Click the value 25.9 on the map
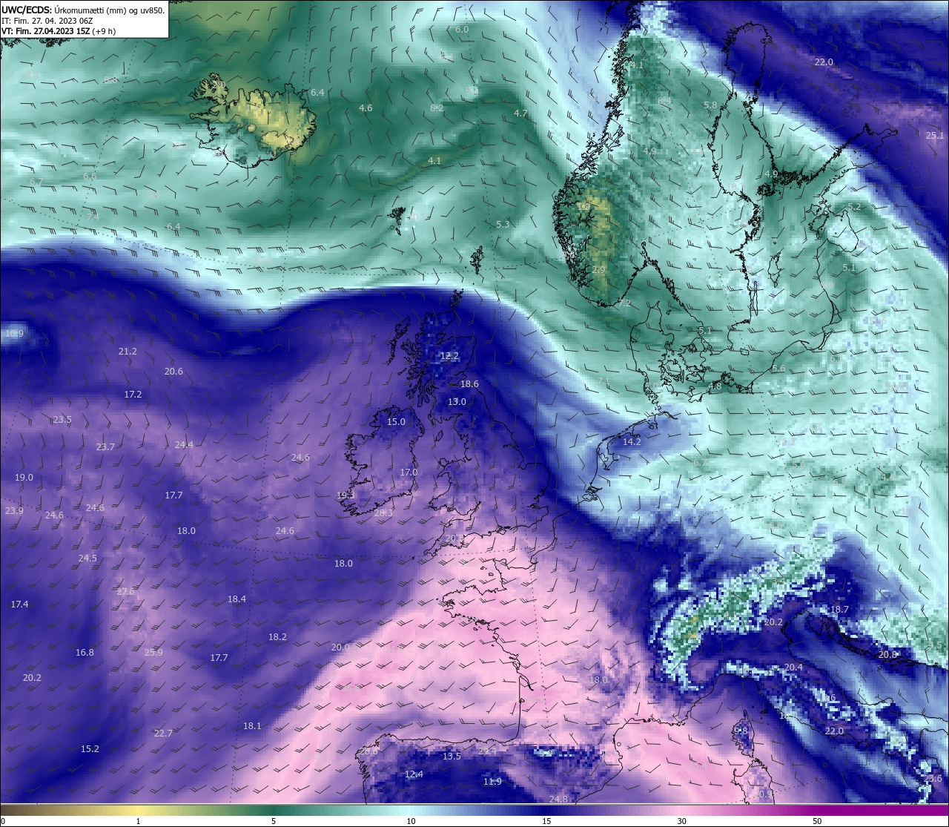 point(153,653)
